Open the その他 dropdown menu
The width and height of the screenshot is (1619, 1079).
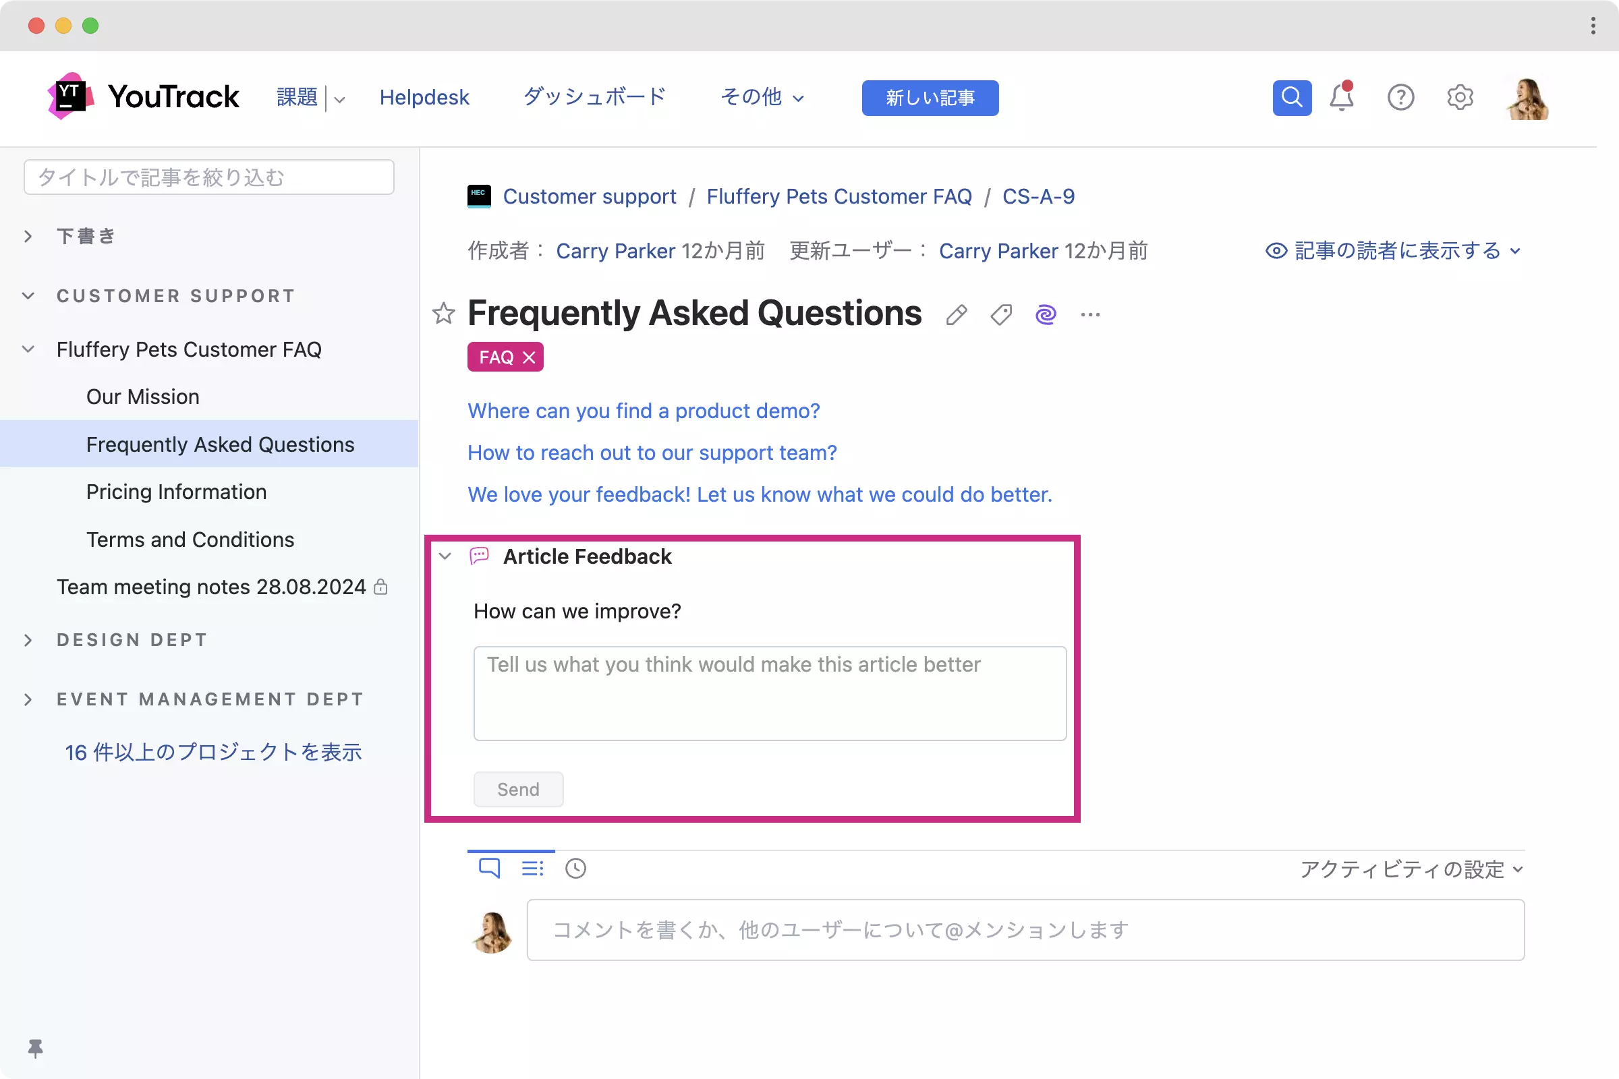(x=762, y=98)
